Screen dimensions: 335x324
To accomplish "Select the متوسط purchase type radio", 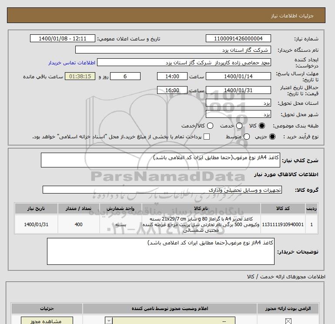I will coord(247,137).
